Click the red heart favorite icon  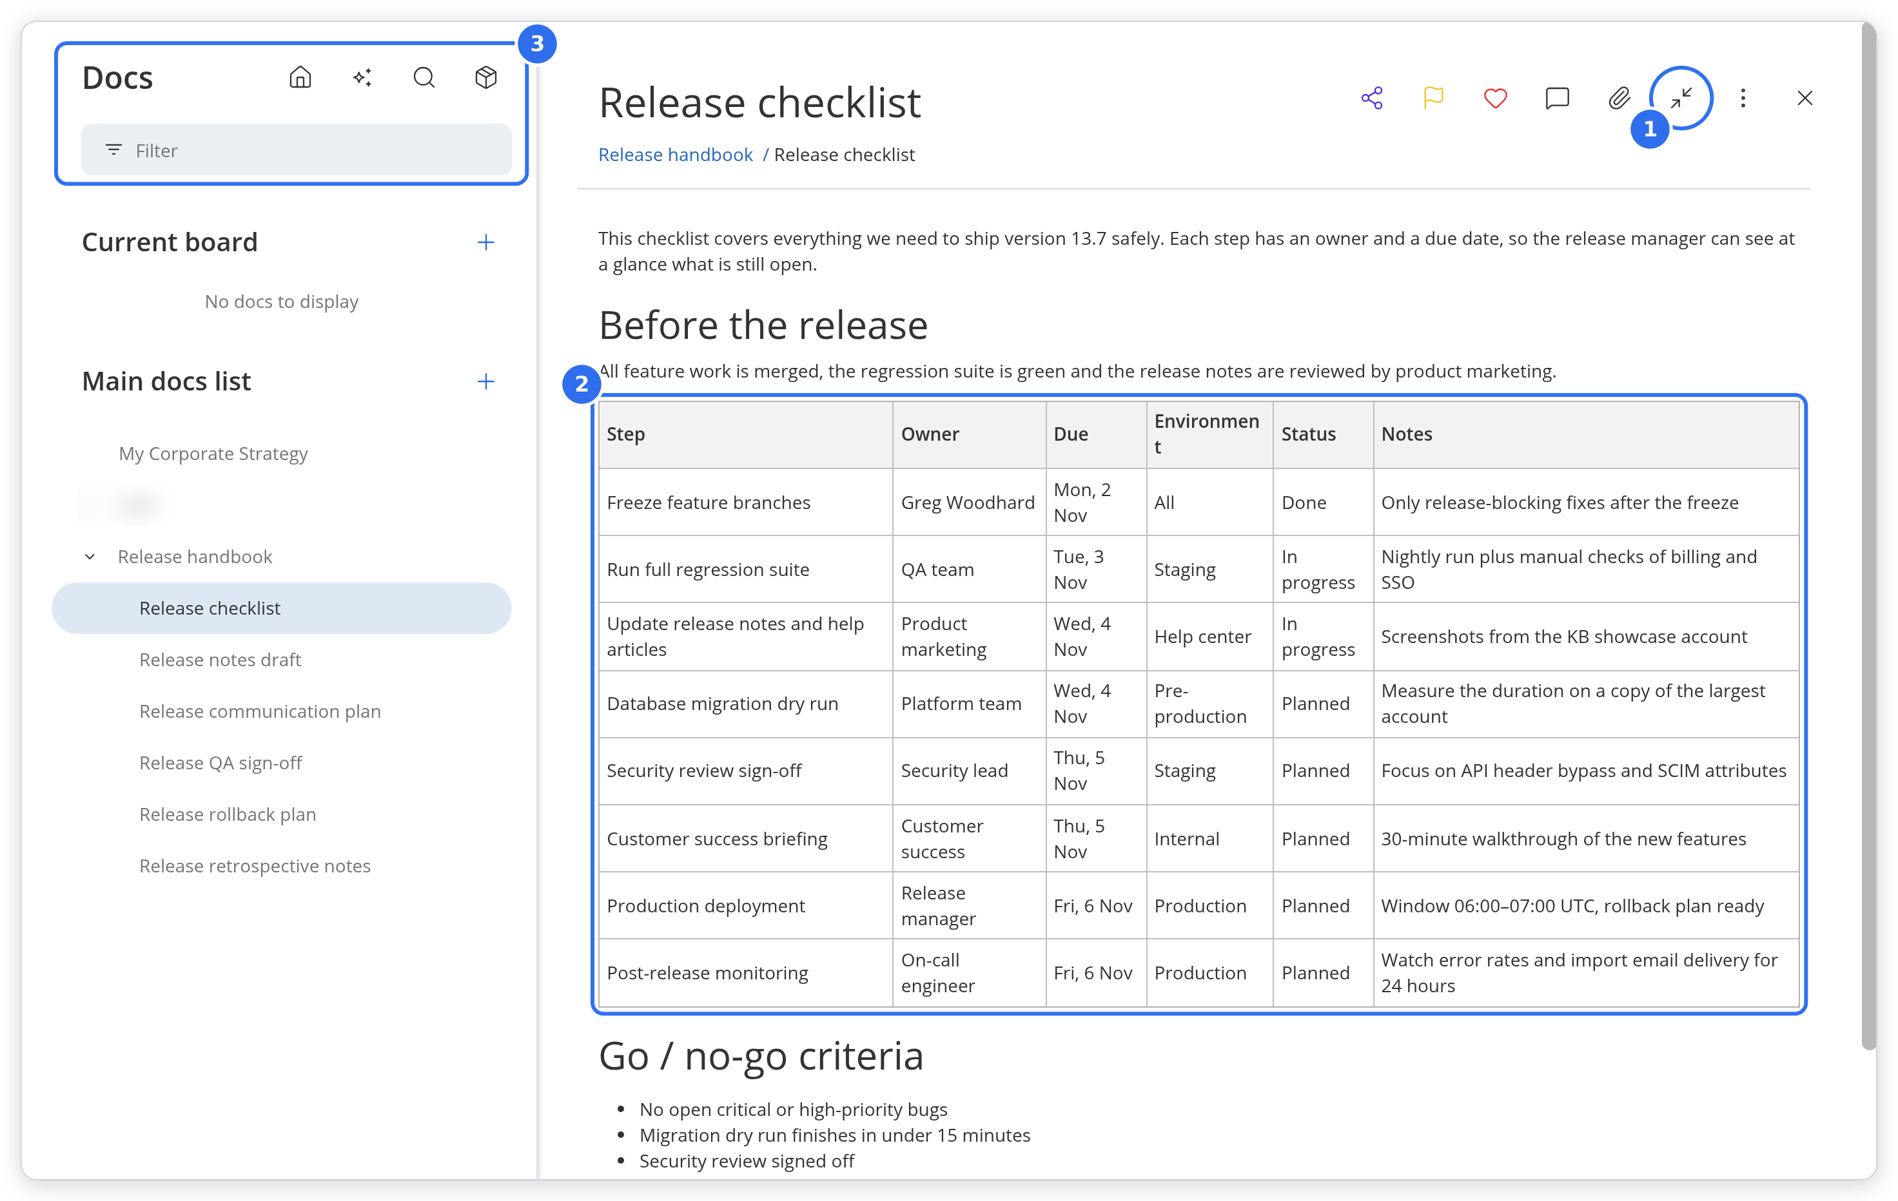coord(1495,98)
